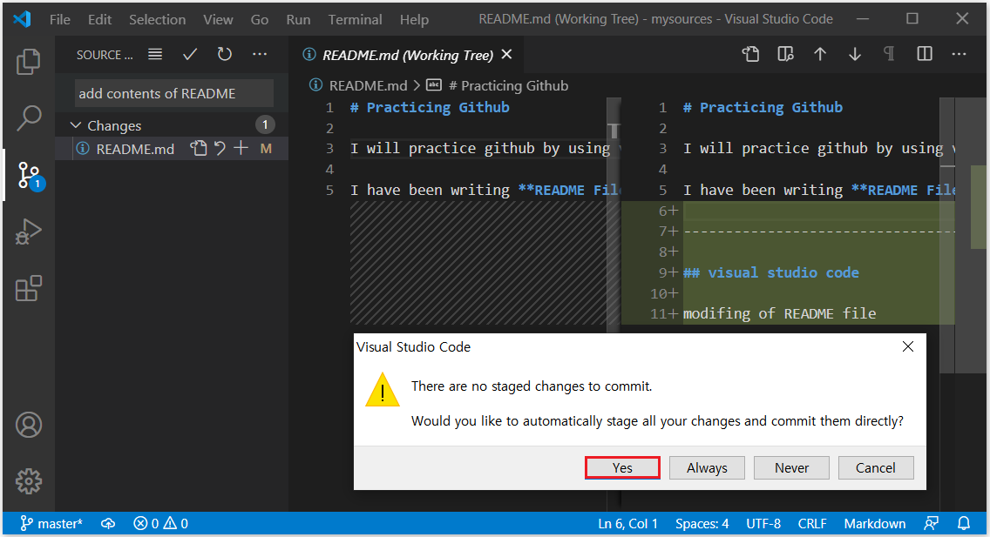
Task: Go to previous change arrow
Action: pyautogui.click(x=820, y=54)
